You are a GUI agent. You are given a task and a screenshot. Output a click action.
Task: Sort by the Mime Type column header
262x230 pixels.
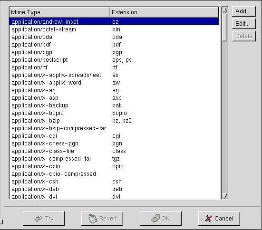[x=59, y=12]
